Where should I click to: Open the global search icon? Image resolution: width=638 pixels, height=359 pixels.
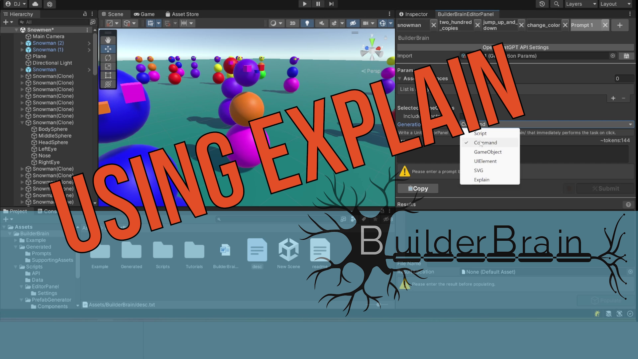(556, 4)
